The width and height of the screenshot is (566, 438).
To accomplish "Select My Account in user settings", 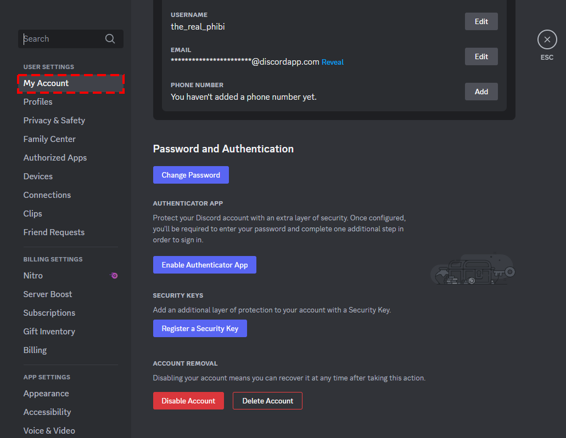I will (x=46, y=83).
